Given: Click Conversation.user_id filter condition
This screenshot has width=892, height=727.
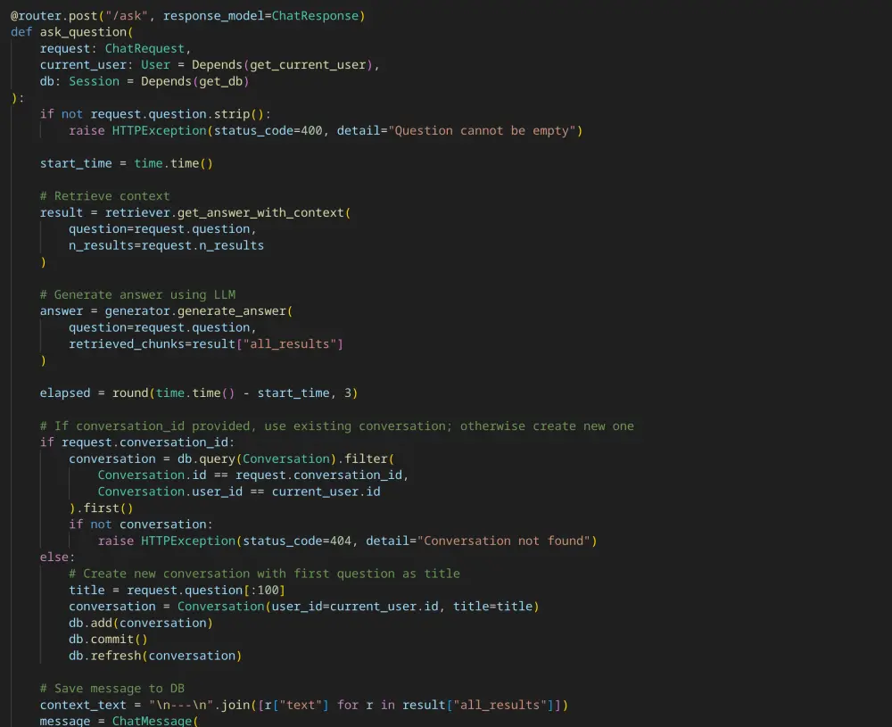Looking at the screenshot, I should 239,492.
